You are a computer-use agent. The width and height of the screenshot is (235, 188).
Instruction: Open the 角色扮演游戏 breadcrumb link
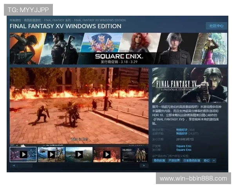coord(32,20)
